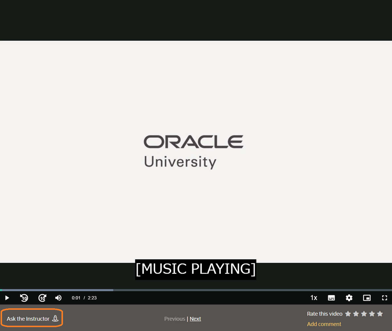The width and height of the screenshot is (392, 331).
Task: Rate this video three stars
Action: pyautogui.click(x=364, y=314)
